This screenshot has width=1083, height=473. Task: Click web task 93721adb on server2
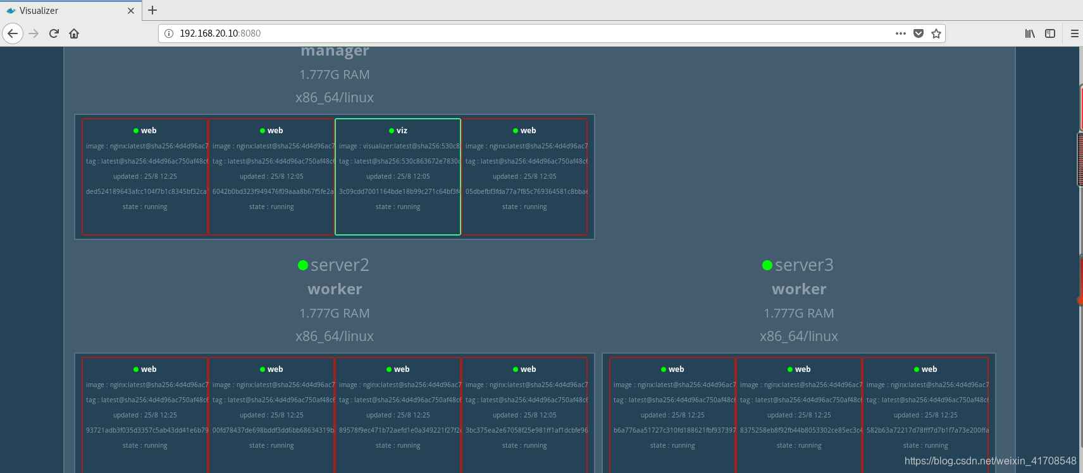(x=145, y=415)
